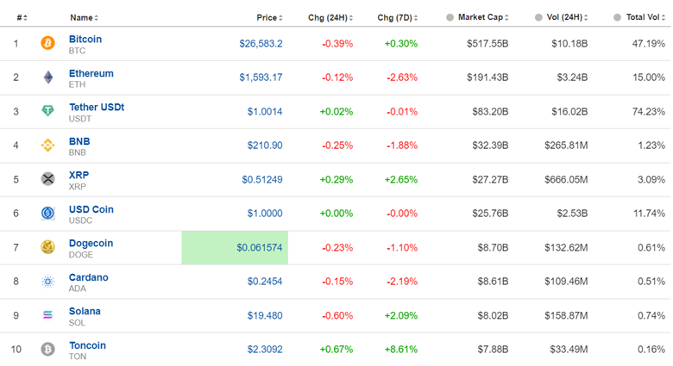673x366 pixels.
Task: Click the gray circle beside Market Cap header
Action: point(450,17)
